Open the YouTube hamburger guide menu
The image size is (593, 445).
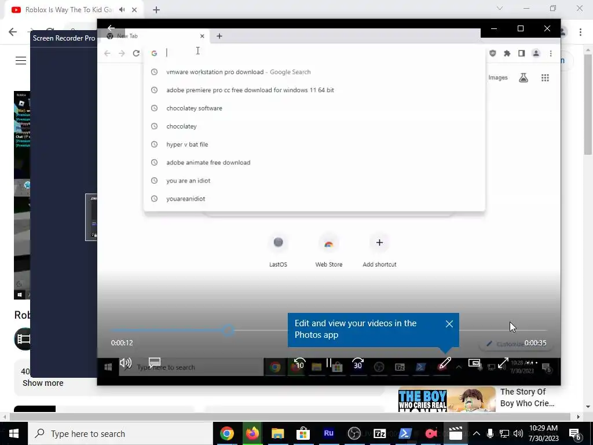click(21, 60)
